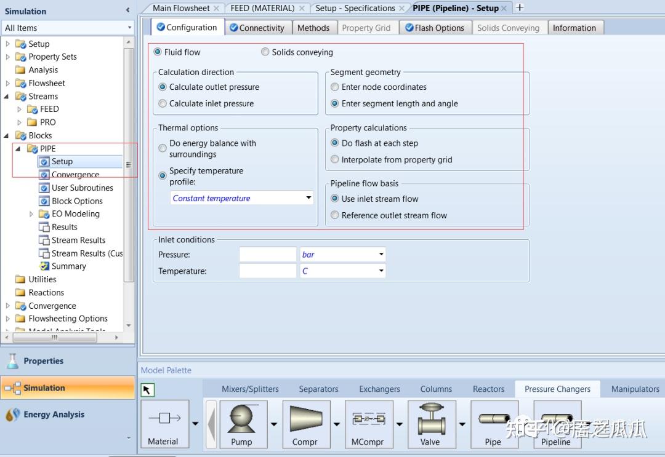Switch to the Properties environment
Image resolution: width=665 pixels, height=457 pixels.
click(43, 361)
